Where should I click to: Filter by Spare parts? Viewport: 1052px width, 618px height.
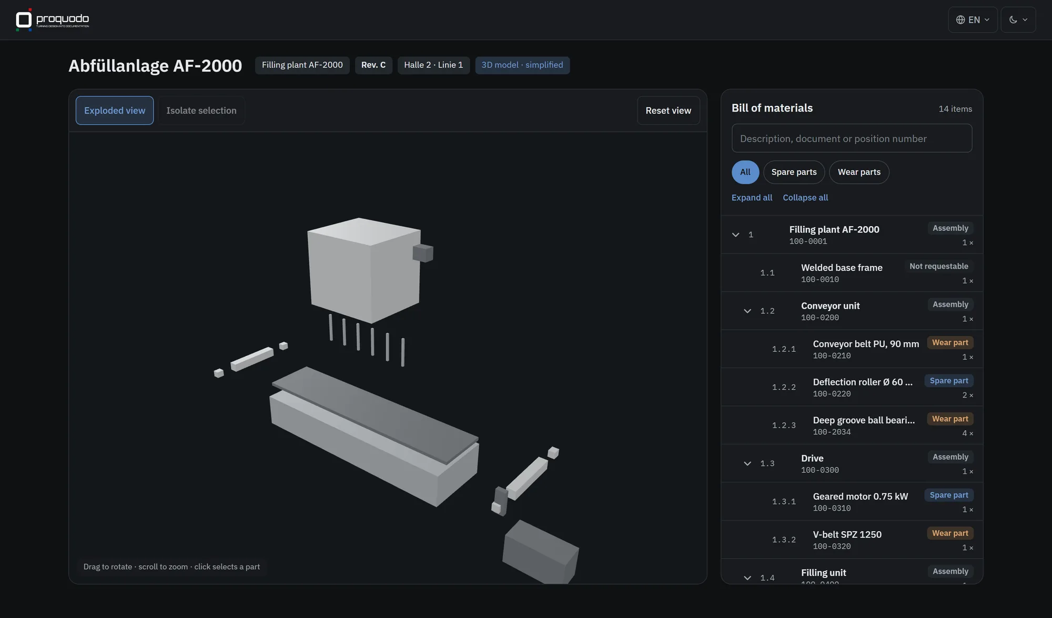click(794, 172)
